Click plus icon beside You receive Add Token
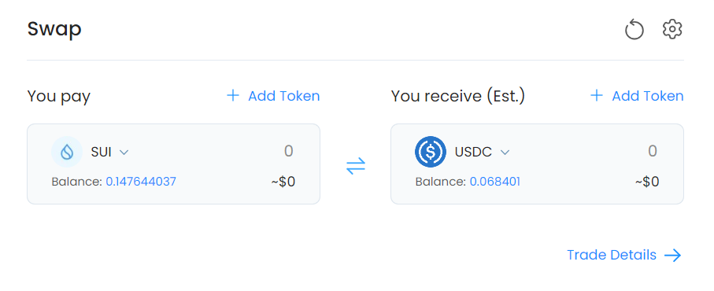 click(x=597, y=95)
